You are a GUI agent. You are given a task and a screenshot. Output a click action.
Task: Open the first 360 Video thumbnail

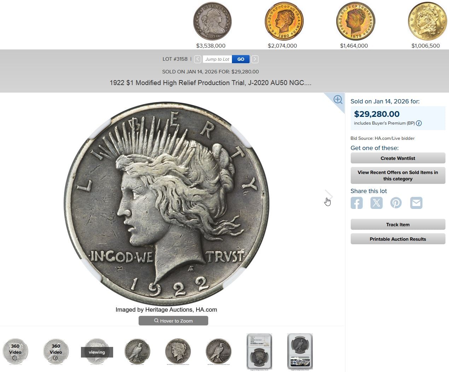coord(15,352)
